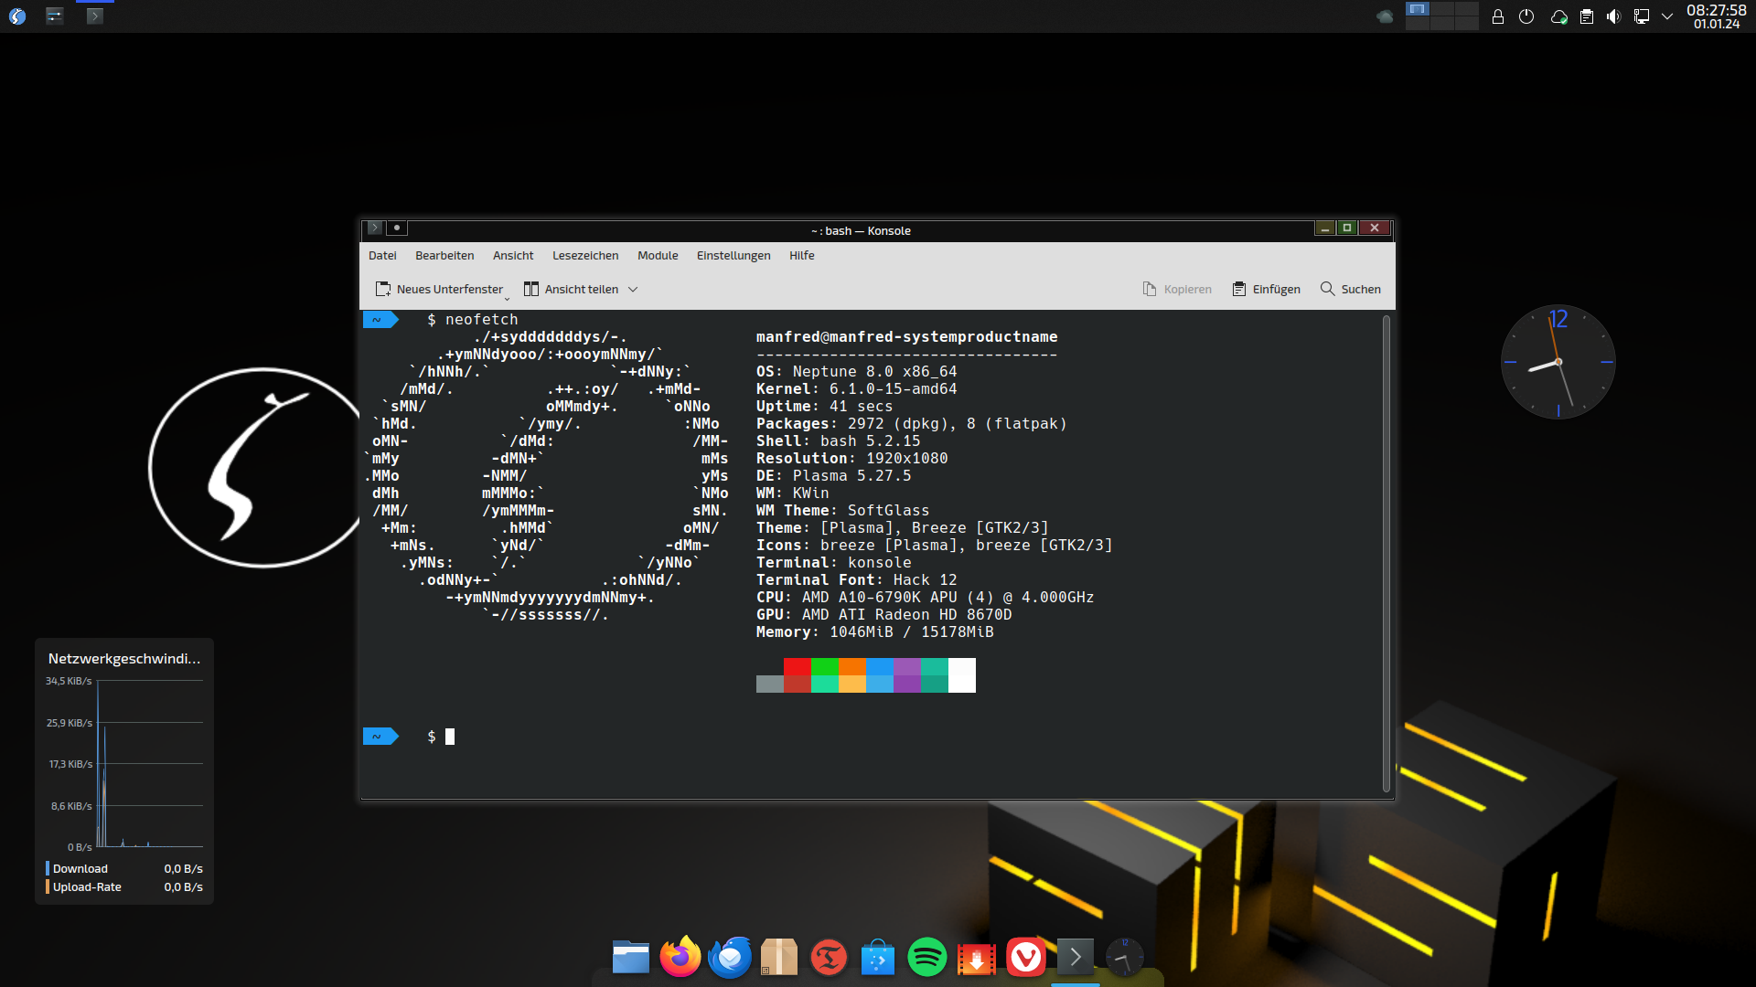Open the Discover software store icon
The image size is (1756, 987).
(877, 958)
